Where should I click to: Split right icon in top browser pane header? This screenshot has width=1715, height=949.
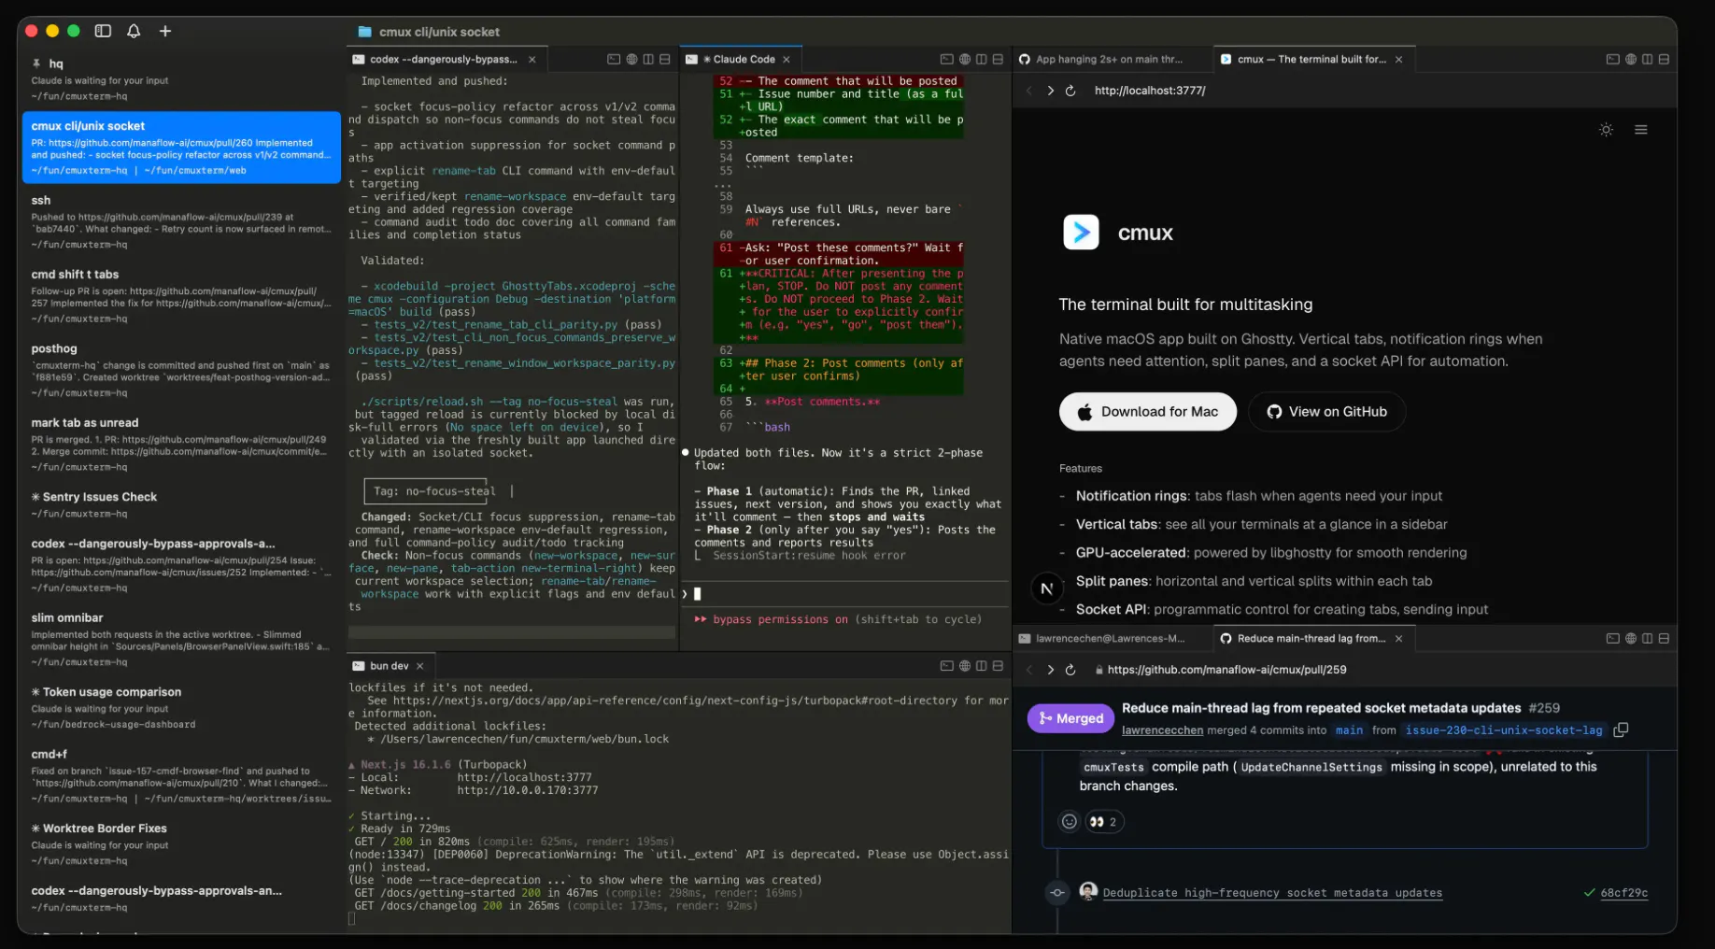click(1648, 59)
